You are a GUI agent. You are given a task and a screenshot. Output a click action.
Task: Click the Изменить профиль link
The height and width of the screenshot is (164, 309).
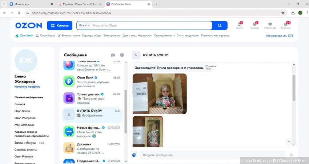pyautogui.click(x=27, y=87)
